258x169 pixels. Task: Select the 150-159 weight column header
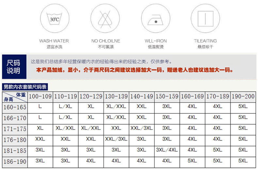(167, 96)
